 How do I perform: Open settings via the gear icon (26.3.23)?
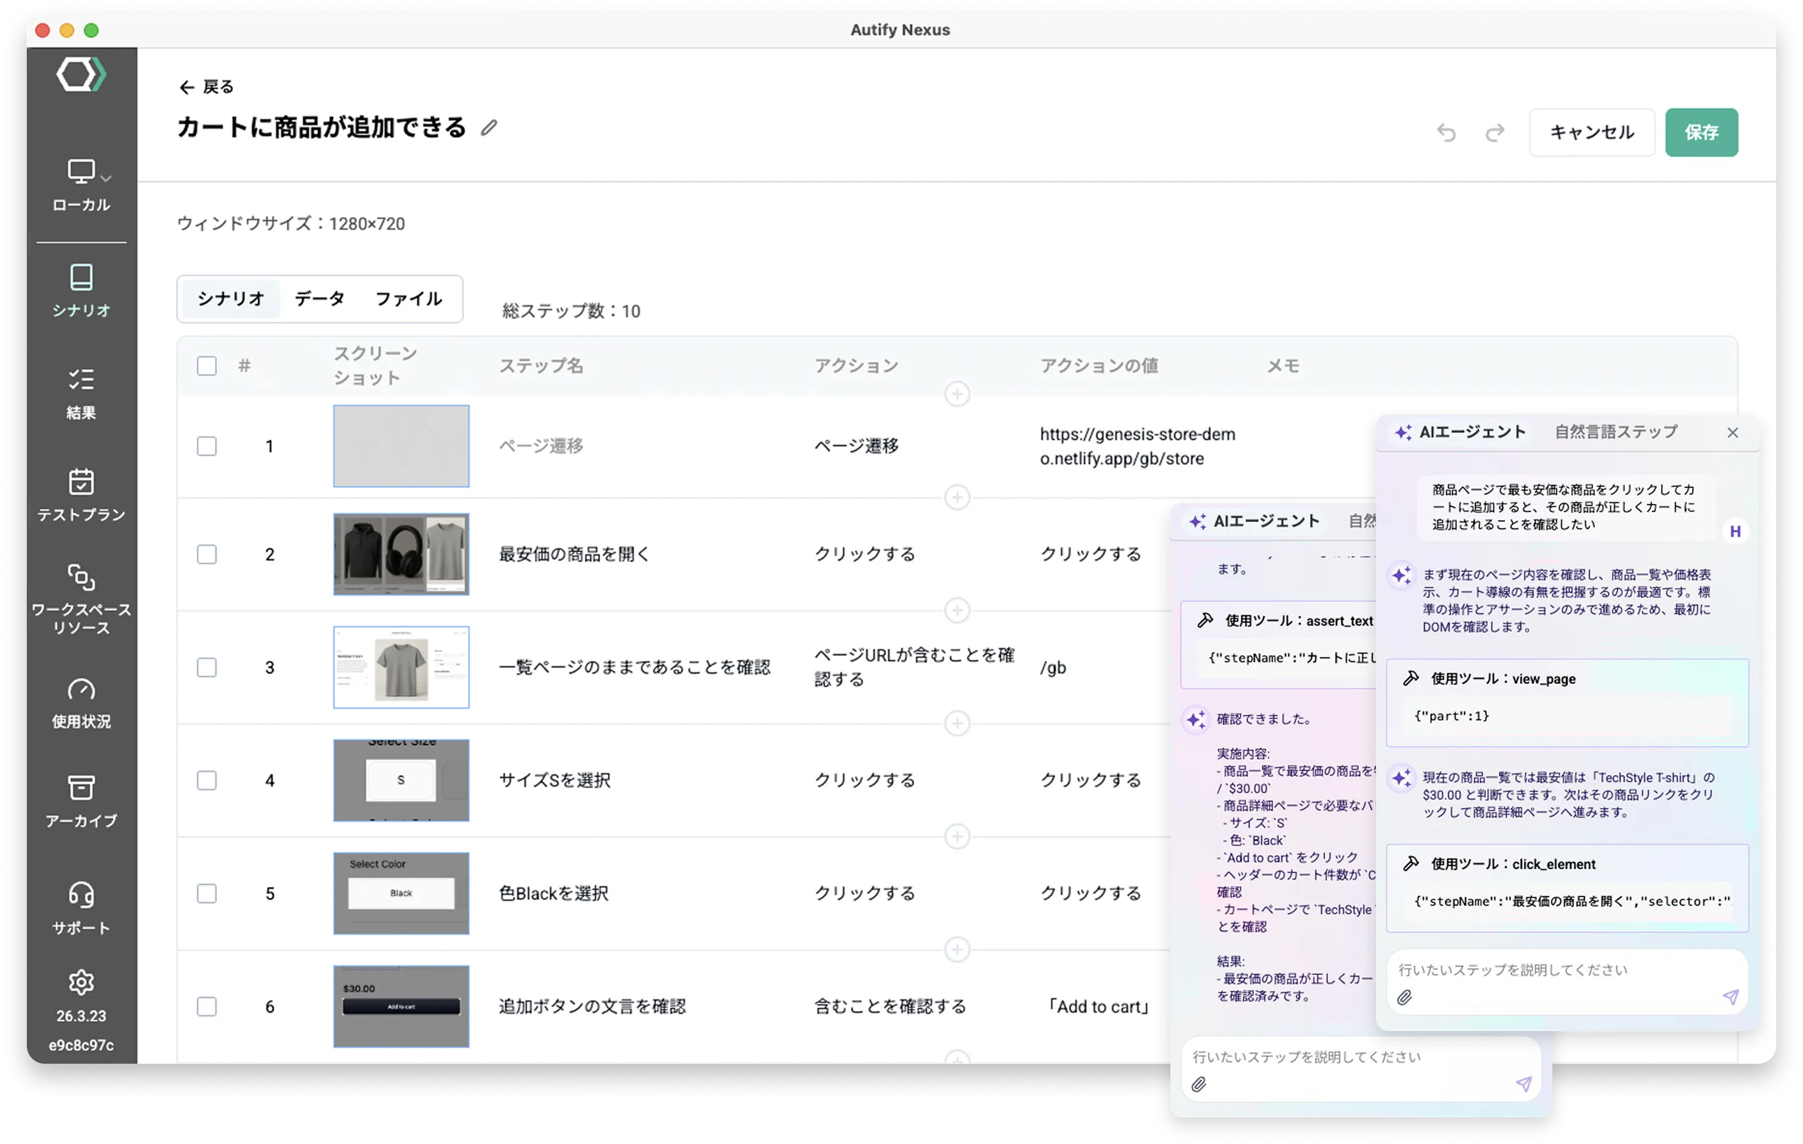pyautogui.click(x=82, y=982)
